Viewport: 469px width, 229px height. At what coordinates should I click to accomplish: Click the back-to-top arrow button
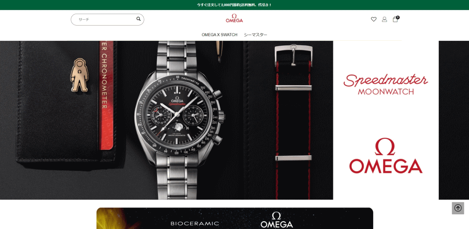click(458, 208)
